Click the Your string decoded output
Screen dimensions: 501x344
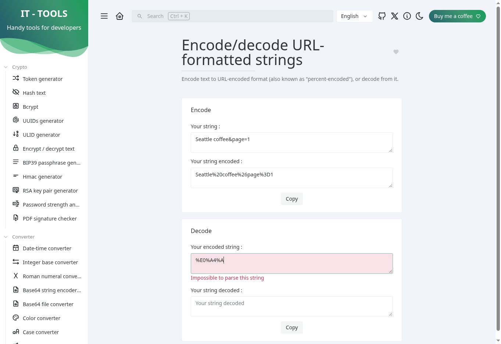click(292, 307)
